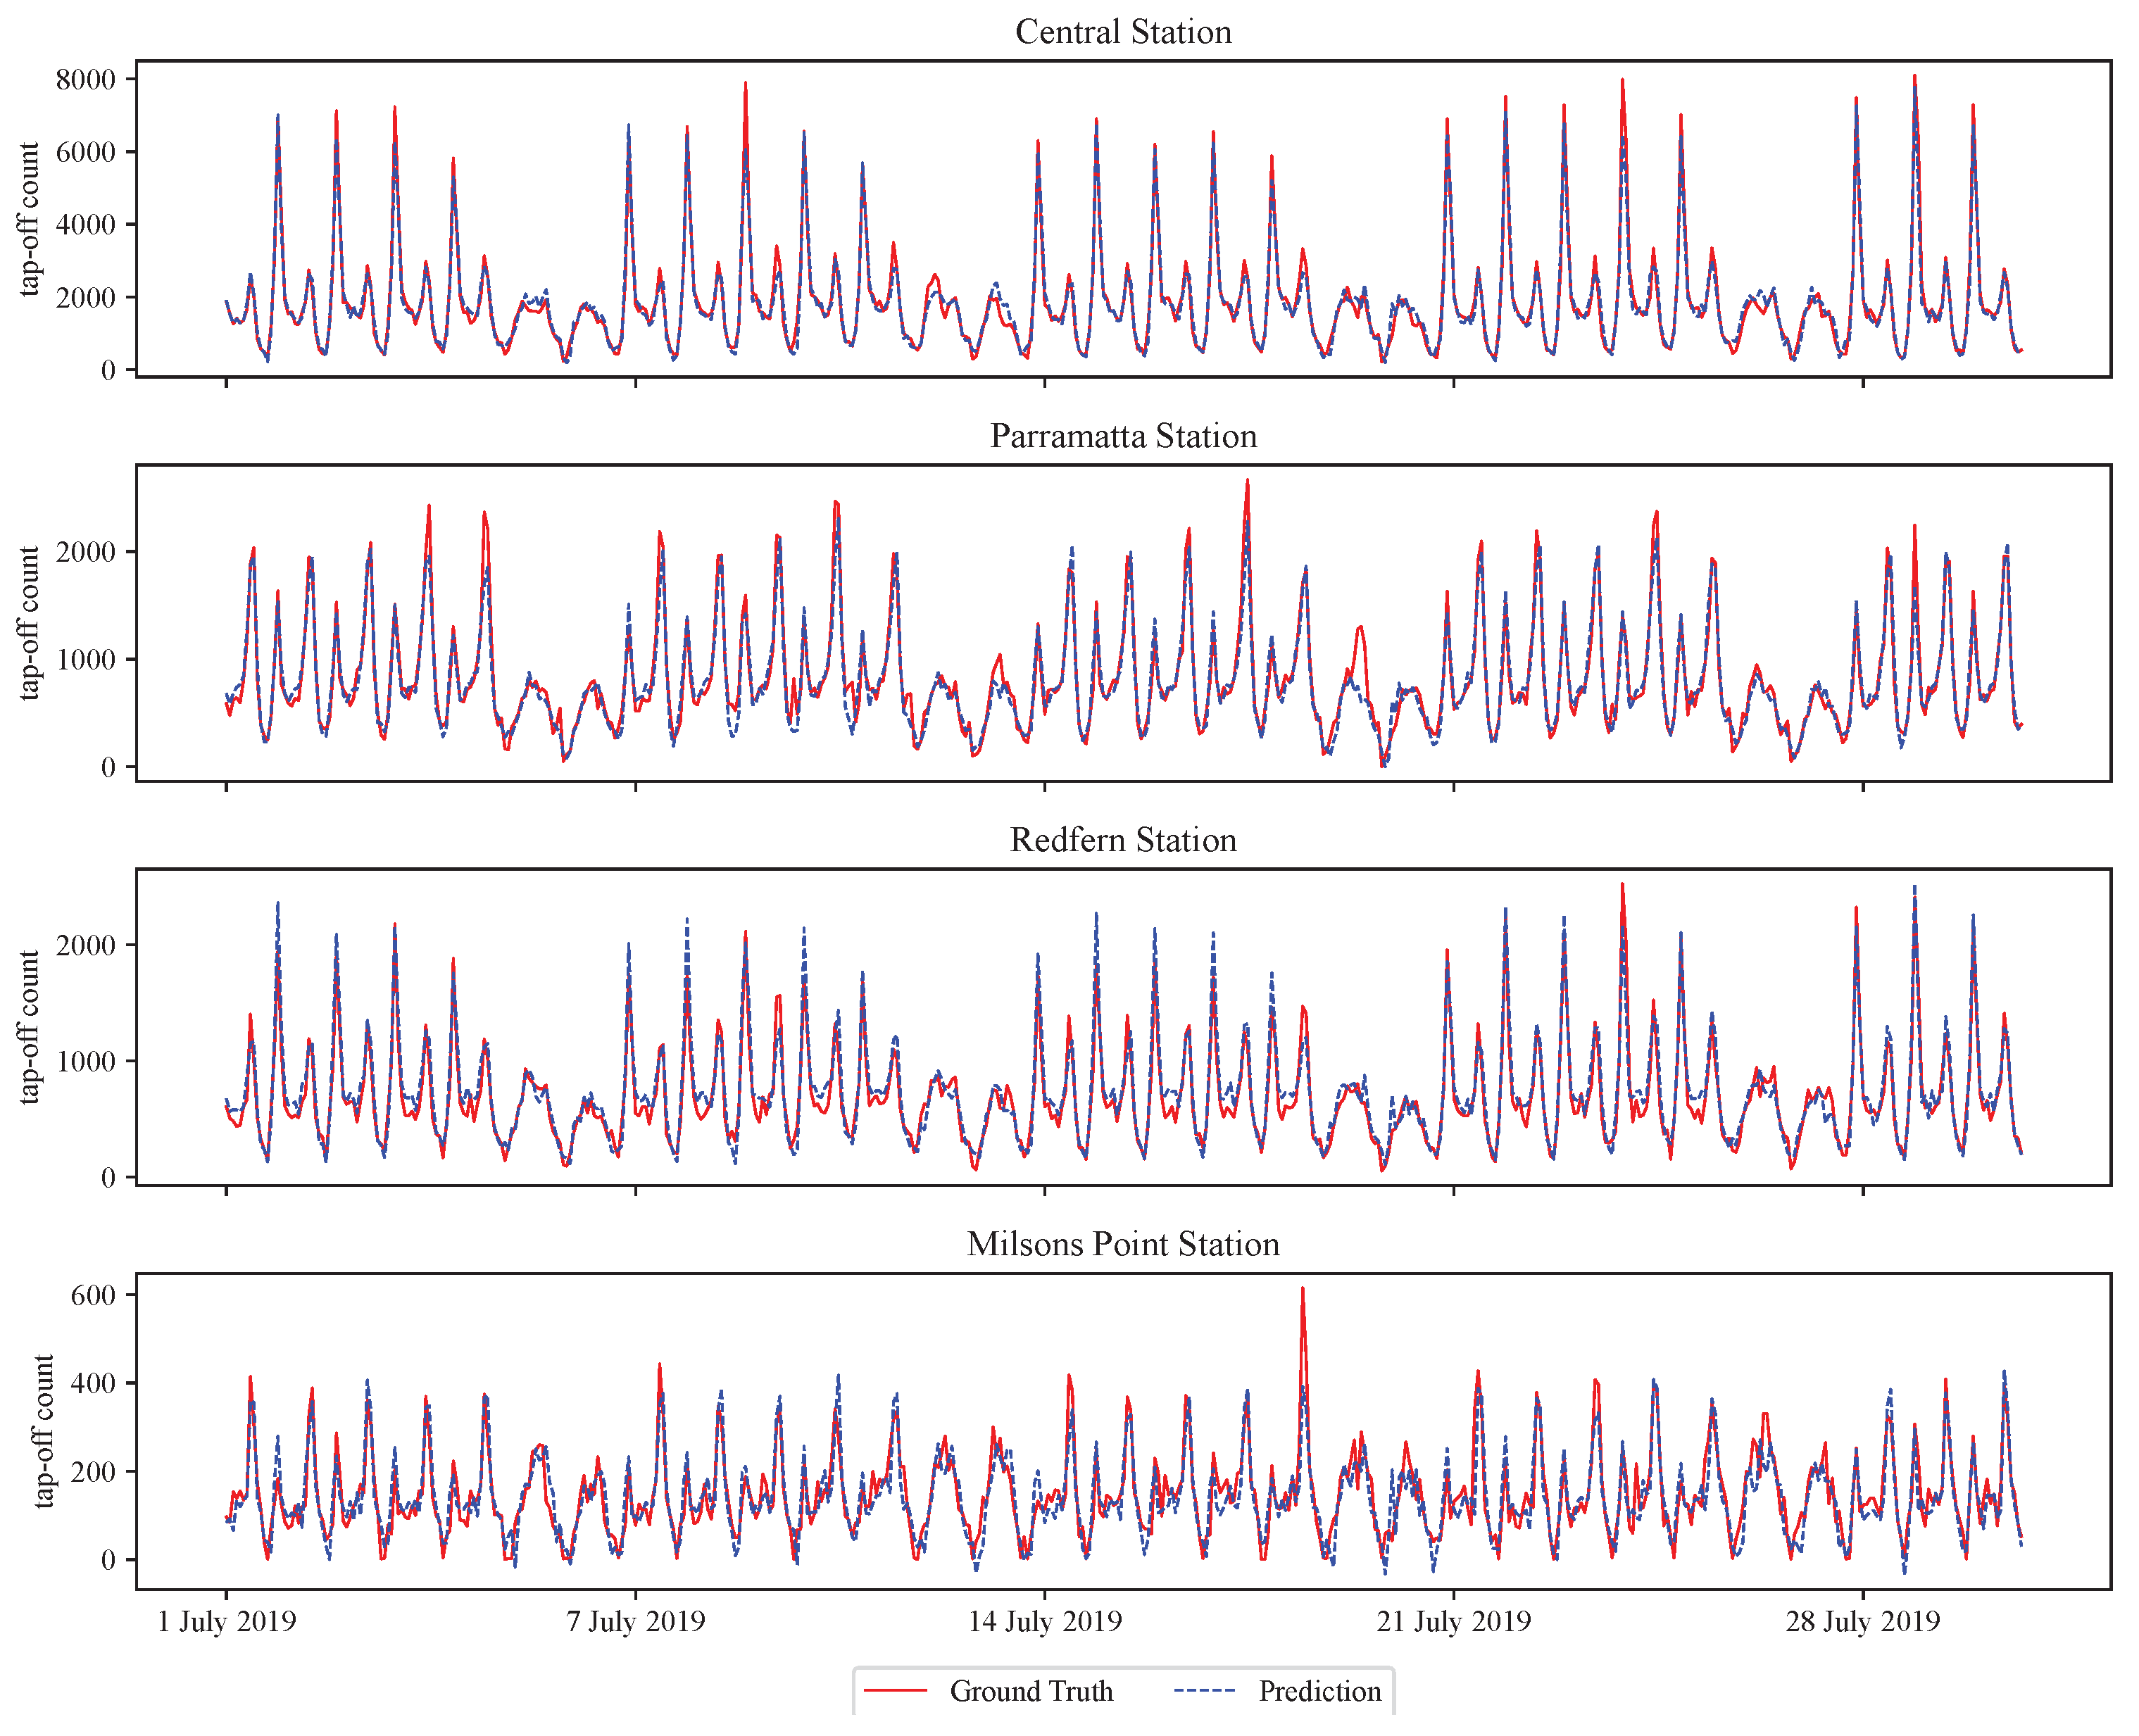Viewport: 2139px width, 1736px height.
Task: Click the red Ground Truth legend line sample
Action: click(896, 1690)
